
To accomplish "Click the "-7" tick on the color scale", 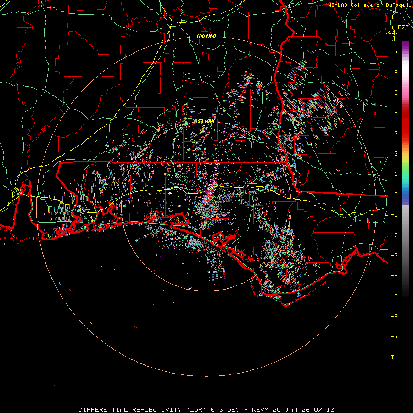I will pyautogui.click(x=394, y=337).
